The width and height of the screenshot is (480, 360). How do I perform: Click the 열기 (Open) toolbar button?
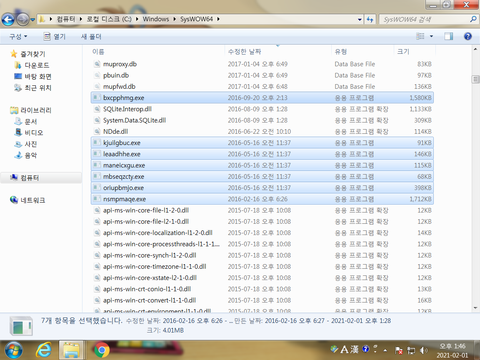[x=55, y=36]
